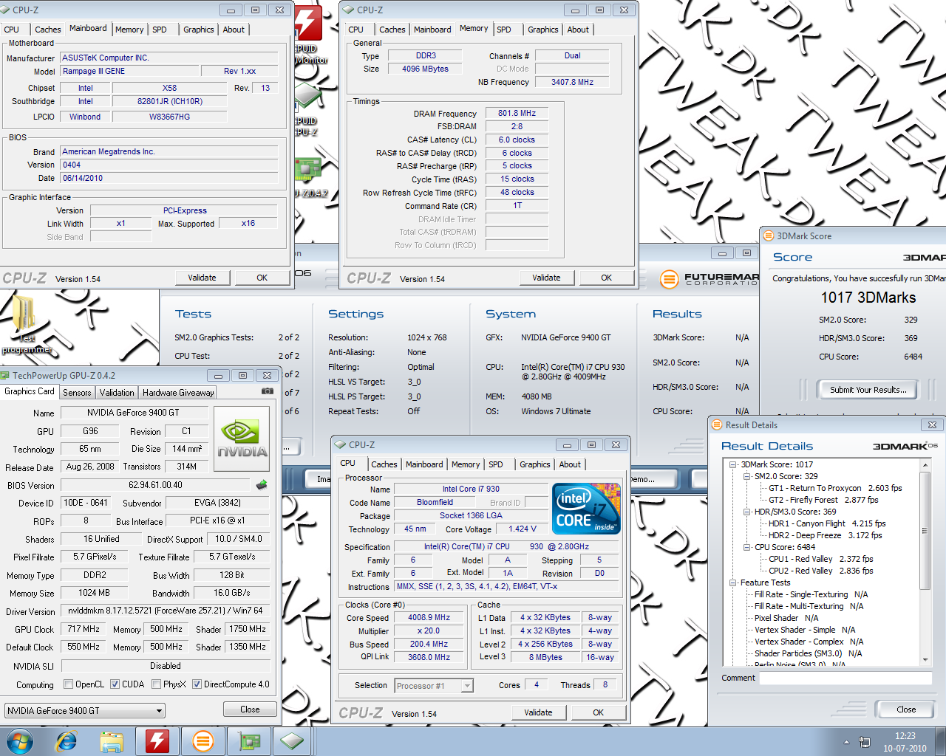Click the NVIDIA logo in GPU-Z
Image resolution: width=946 pixels, height=756 pixels.
[242, 439]
